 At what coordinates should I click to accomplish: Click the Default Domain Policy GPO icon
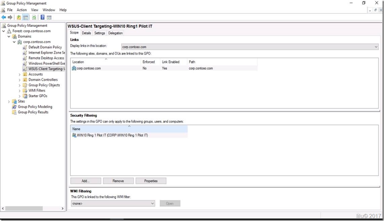[x=25, y=47]
